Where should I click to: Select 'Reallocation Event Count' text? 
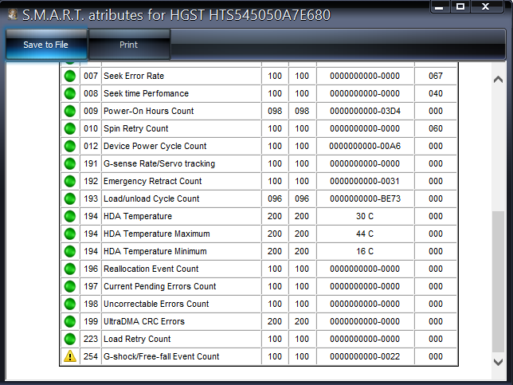point(151,269)
